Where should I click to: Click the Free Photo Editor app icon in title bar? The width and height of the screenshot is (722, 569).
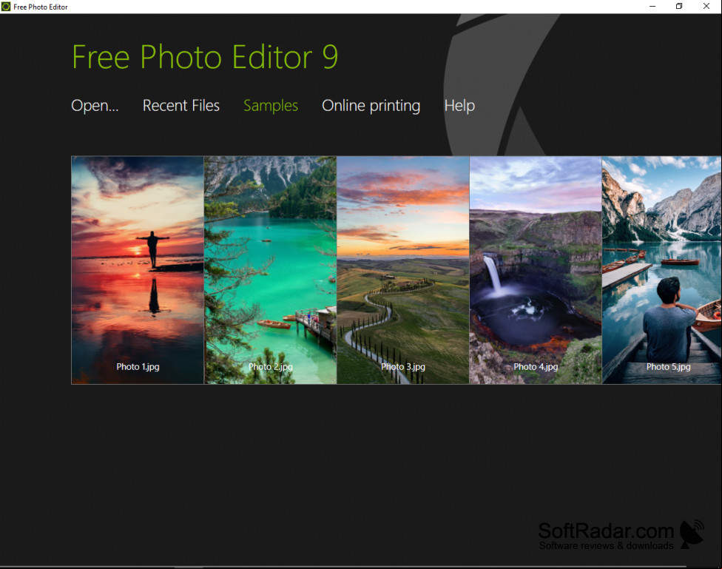point(6,7)
